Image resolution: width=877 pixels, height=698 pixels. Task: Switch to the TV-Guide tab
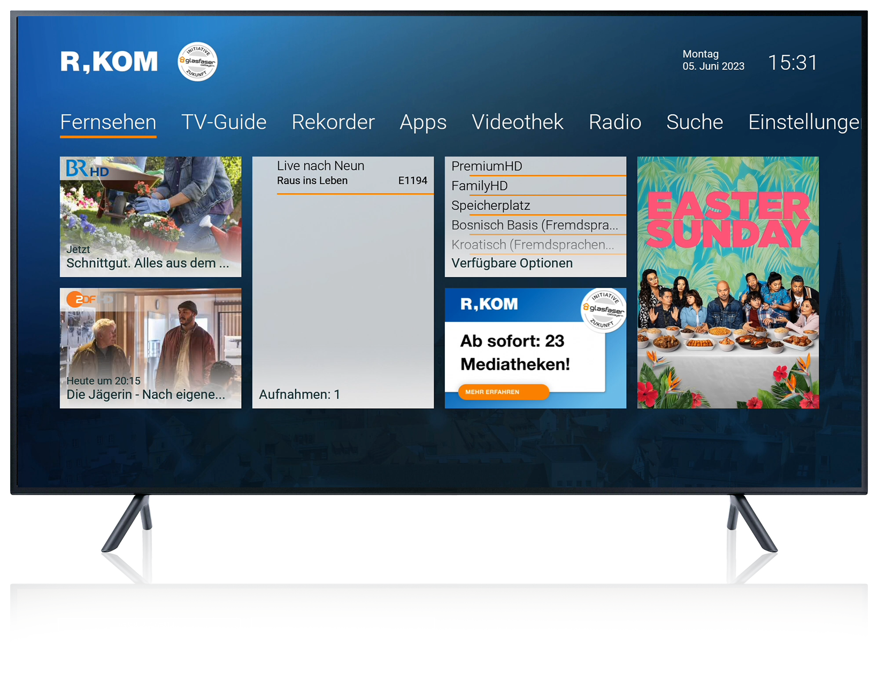pos(224,122)
